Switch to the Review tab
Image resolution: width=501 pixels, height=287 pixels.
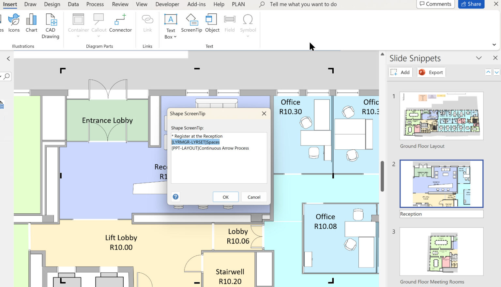click(120, 4)
